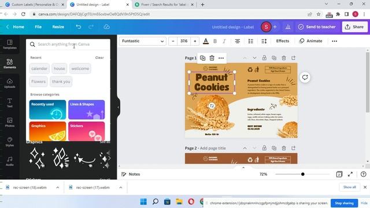370x208 pixels.
Task: Open the Photos sidebar panel
Action: [9, 122]
